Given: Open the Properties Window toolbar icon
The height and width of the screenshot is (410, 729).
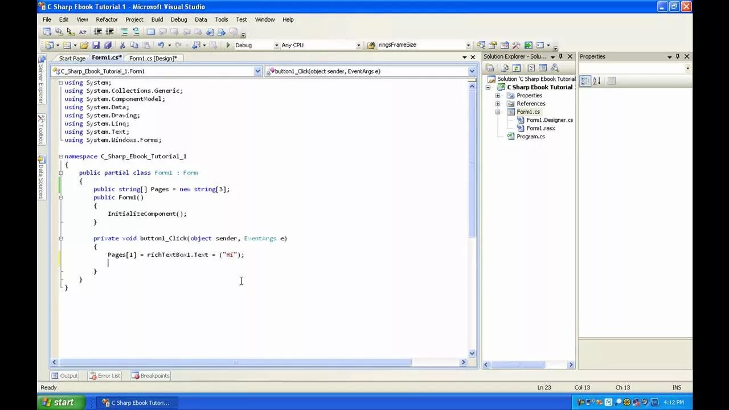Looking at the screenshot, I should click(493, 45).
